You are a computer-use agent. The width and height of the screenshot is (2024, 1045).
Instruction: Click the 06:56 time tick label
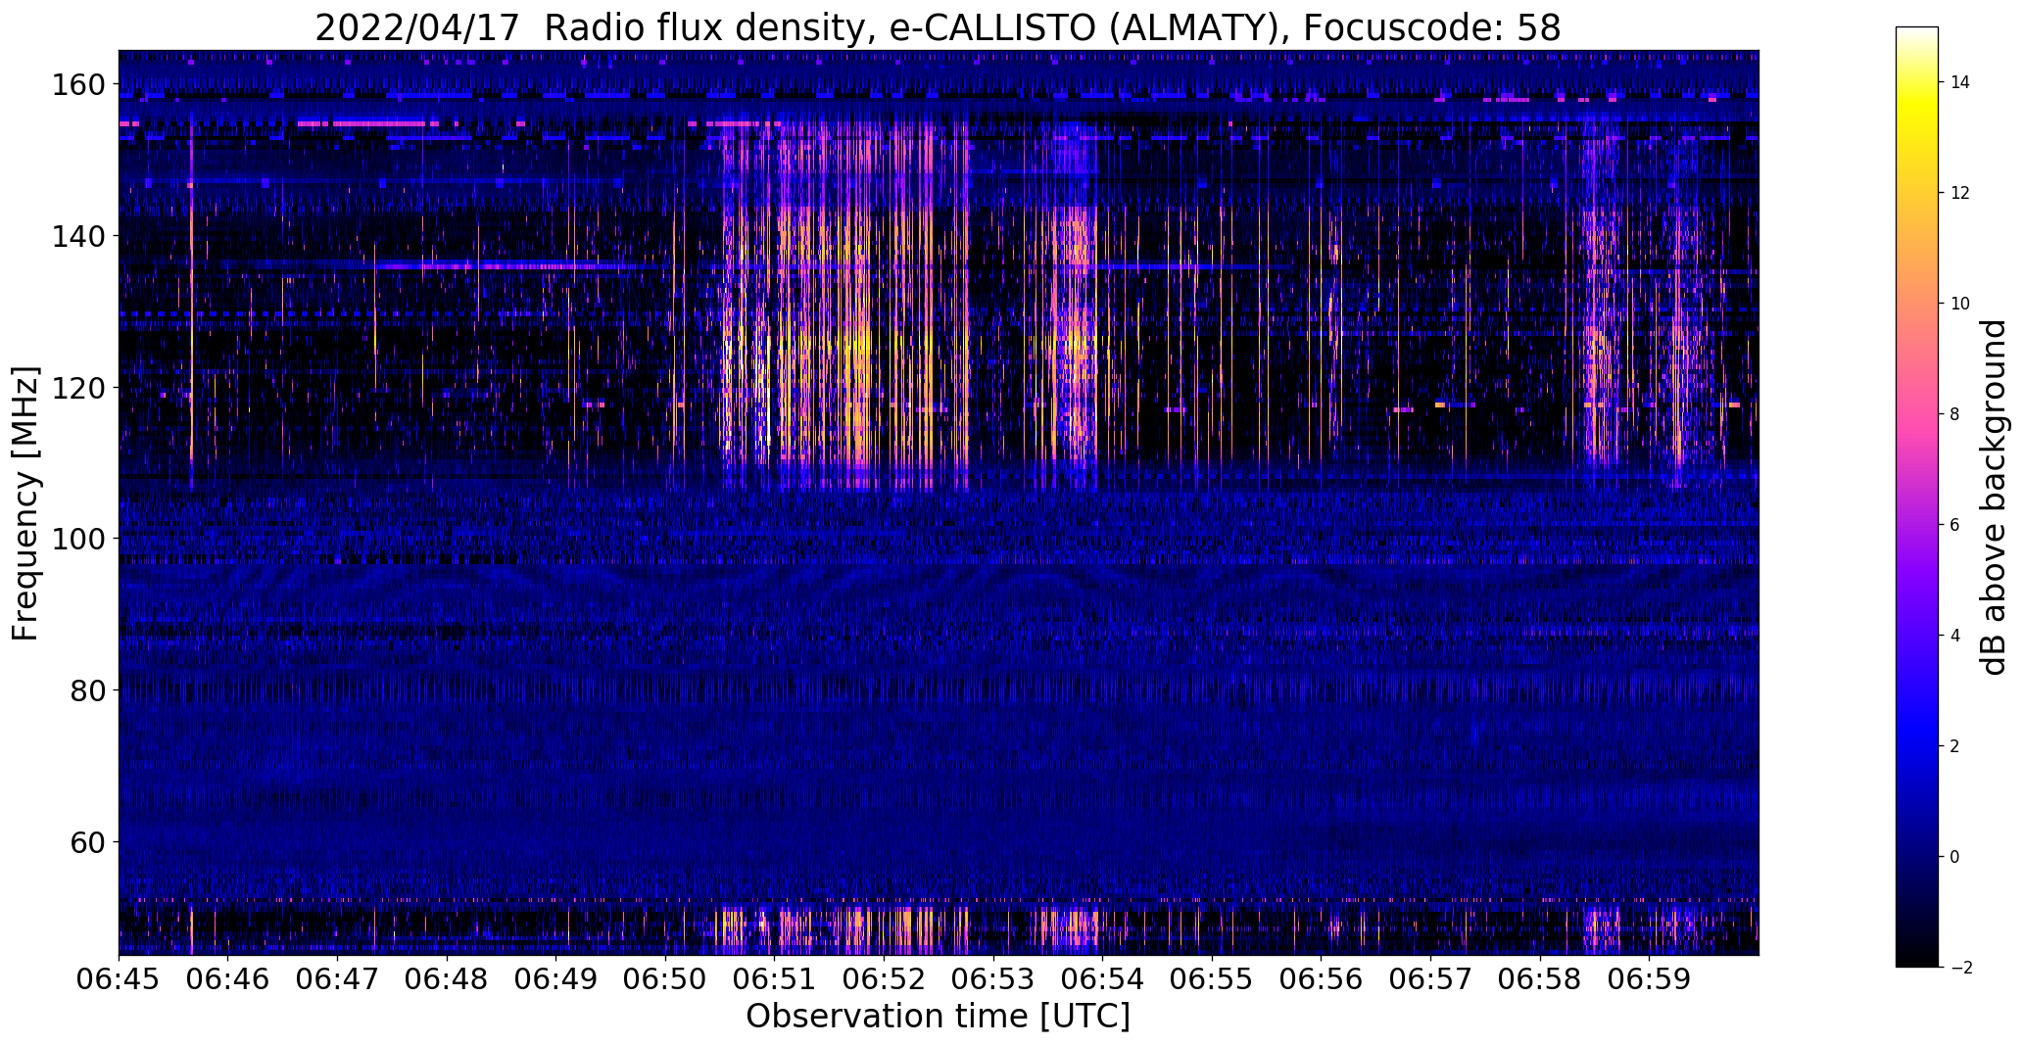(x=1322, y=979)
